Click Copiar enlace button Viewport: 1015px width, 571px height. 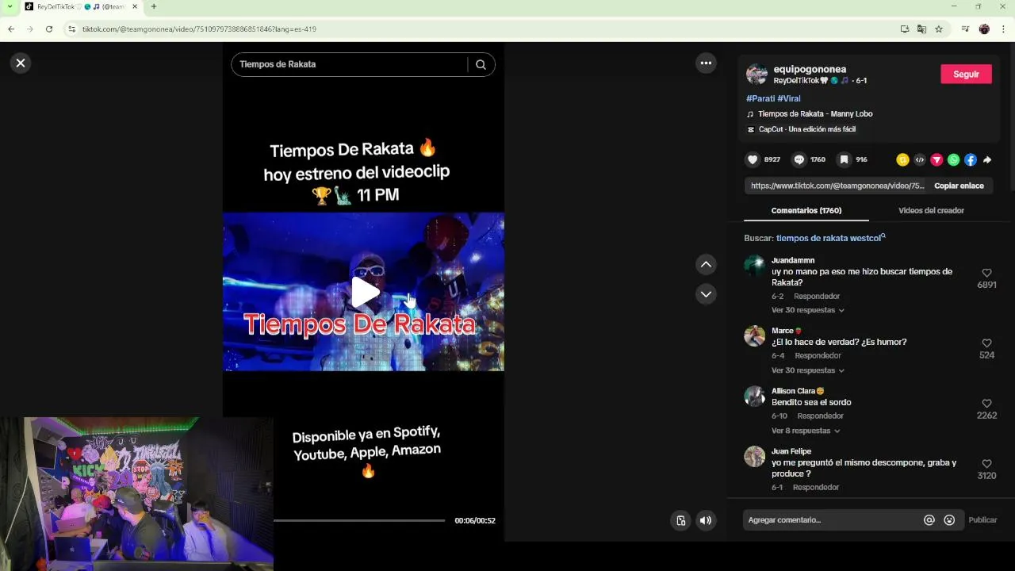pos(959,186)
